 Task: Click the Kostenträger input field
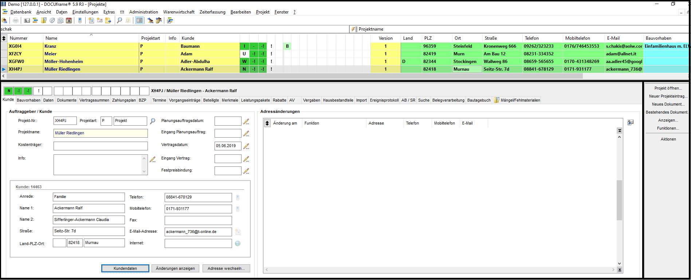101,146
